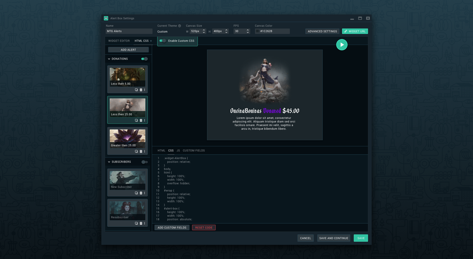Click RESET CODE below the editor
The height and width of the screenshot is (259, 473).
(x=204, y=227)
